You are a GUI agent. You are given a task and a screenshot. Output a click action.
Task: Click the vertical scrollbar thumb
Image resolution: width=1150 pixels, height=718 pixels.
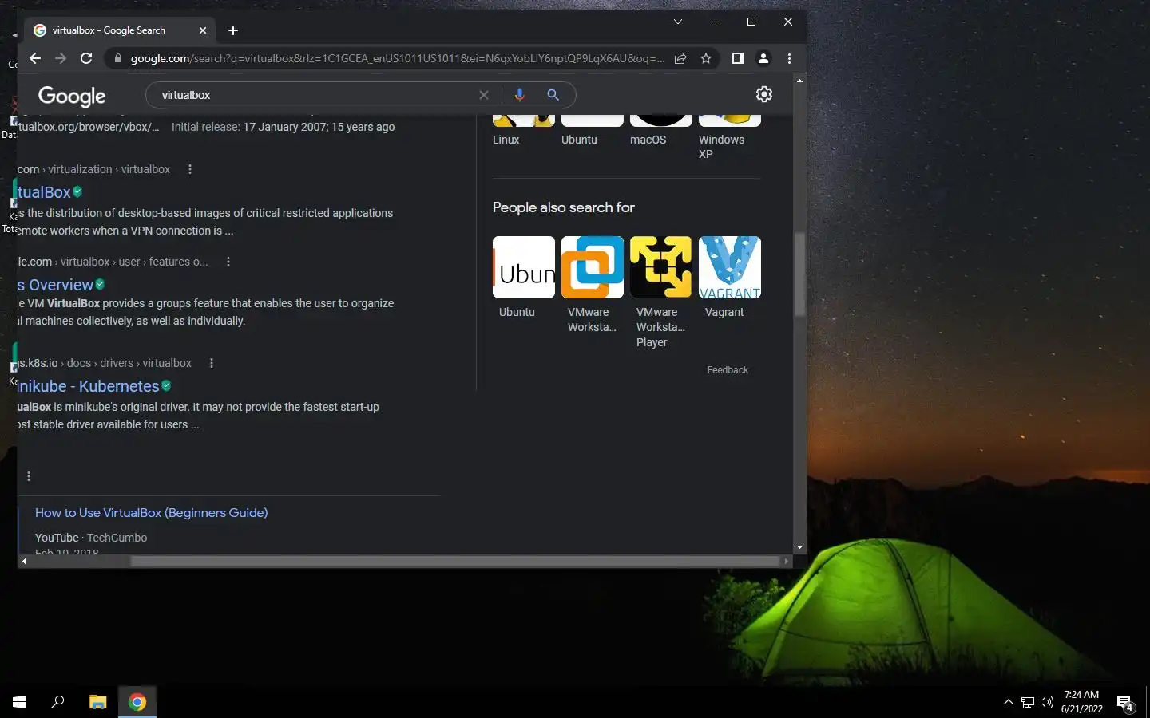(799, 274)
